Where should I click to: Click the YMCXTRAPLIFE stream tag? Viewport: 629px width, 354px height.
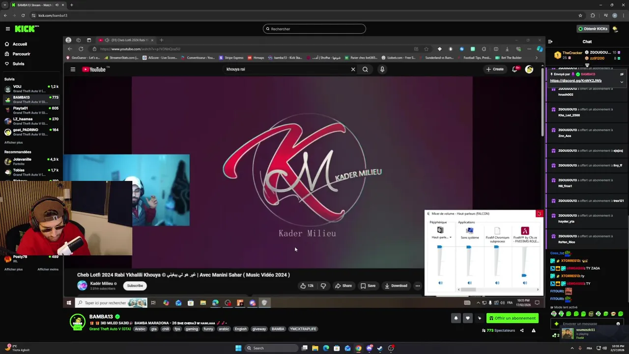[303, 329]
